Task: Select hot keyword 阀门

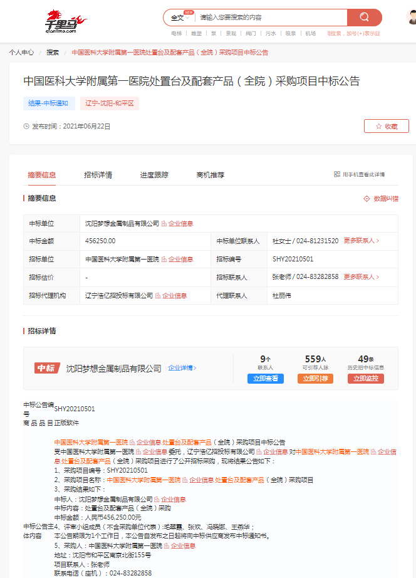Action: coord(251,33)
